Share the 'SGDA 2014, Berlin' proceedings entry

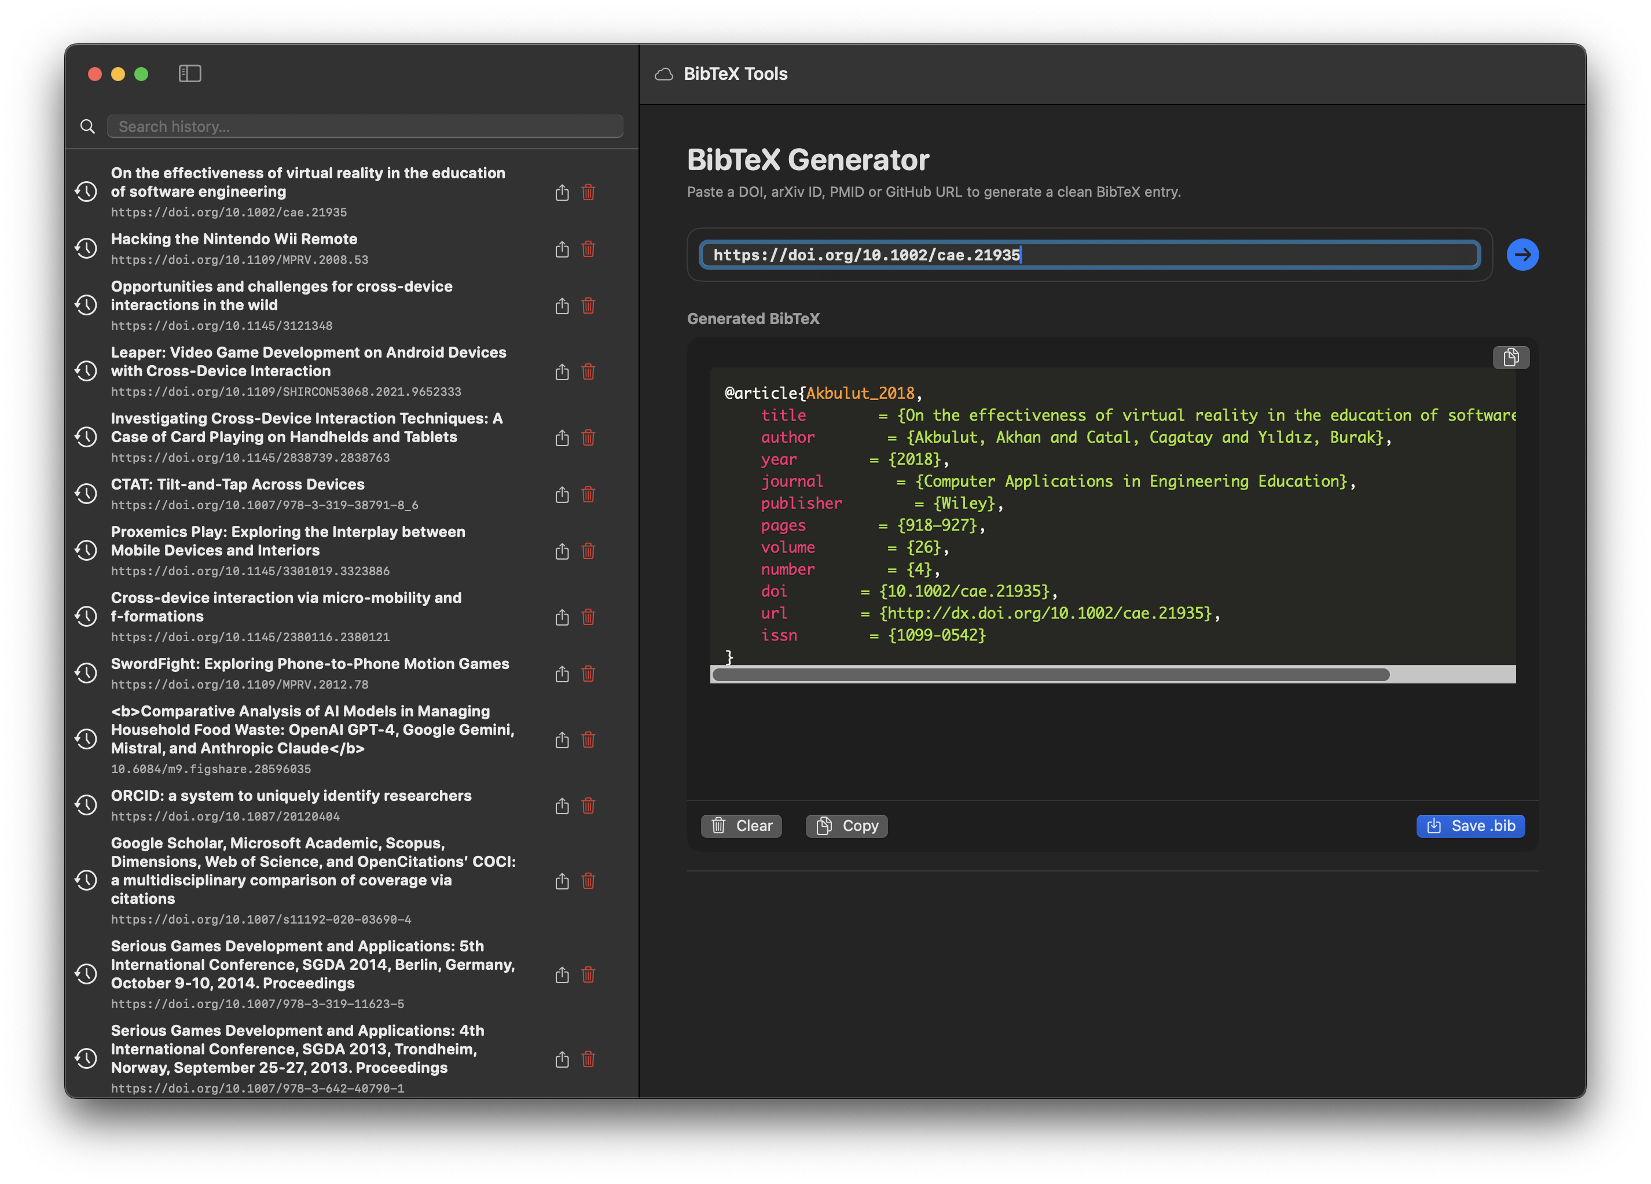(x=562, y=975)
